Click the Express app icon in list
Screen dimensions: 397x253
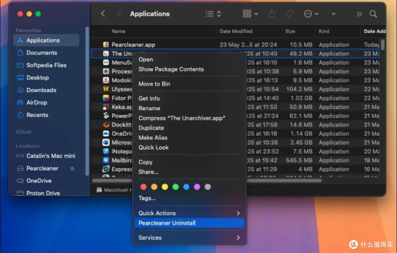pyautogui.click(x=106, y=169)
